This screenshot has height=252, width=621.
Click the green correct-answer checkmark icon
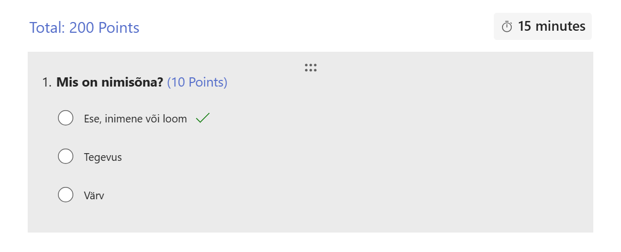tap(203, 118)
